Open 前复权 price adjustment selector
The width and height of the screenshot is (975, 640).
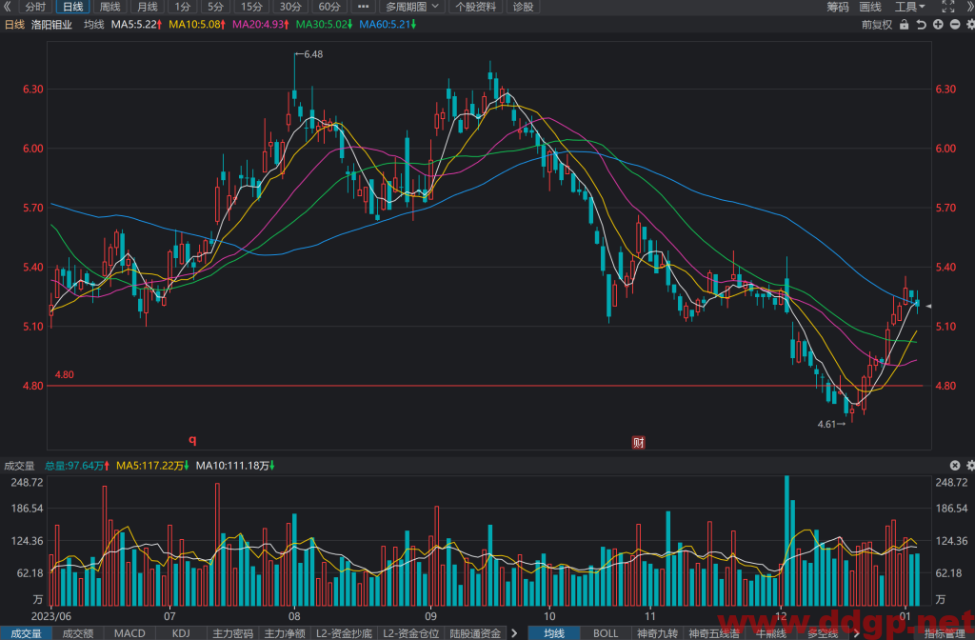(x=877, y=25)
